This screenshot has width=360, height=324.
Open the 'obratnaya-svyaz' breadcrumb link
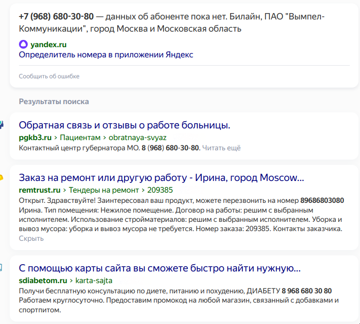click(x=138, y=138)
